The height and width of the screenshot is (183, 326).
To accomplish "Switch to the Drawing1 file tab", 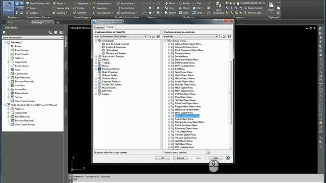I will 37,22.
